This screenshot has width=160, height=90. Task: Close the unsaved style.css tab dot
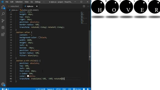pos(37,6)
